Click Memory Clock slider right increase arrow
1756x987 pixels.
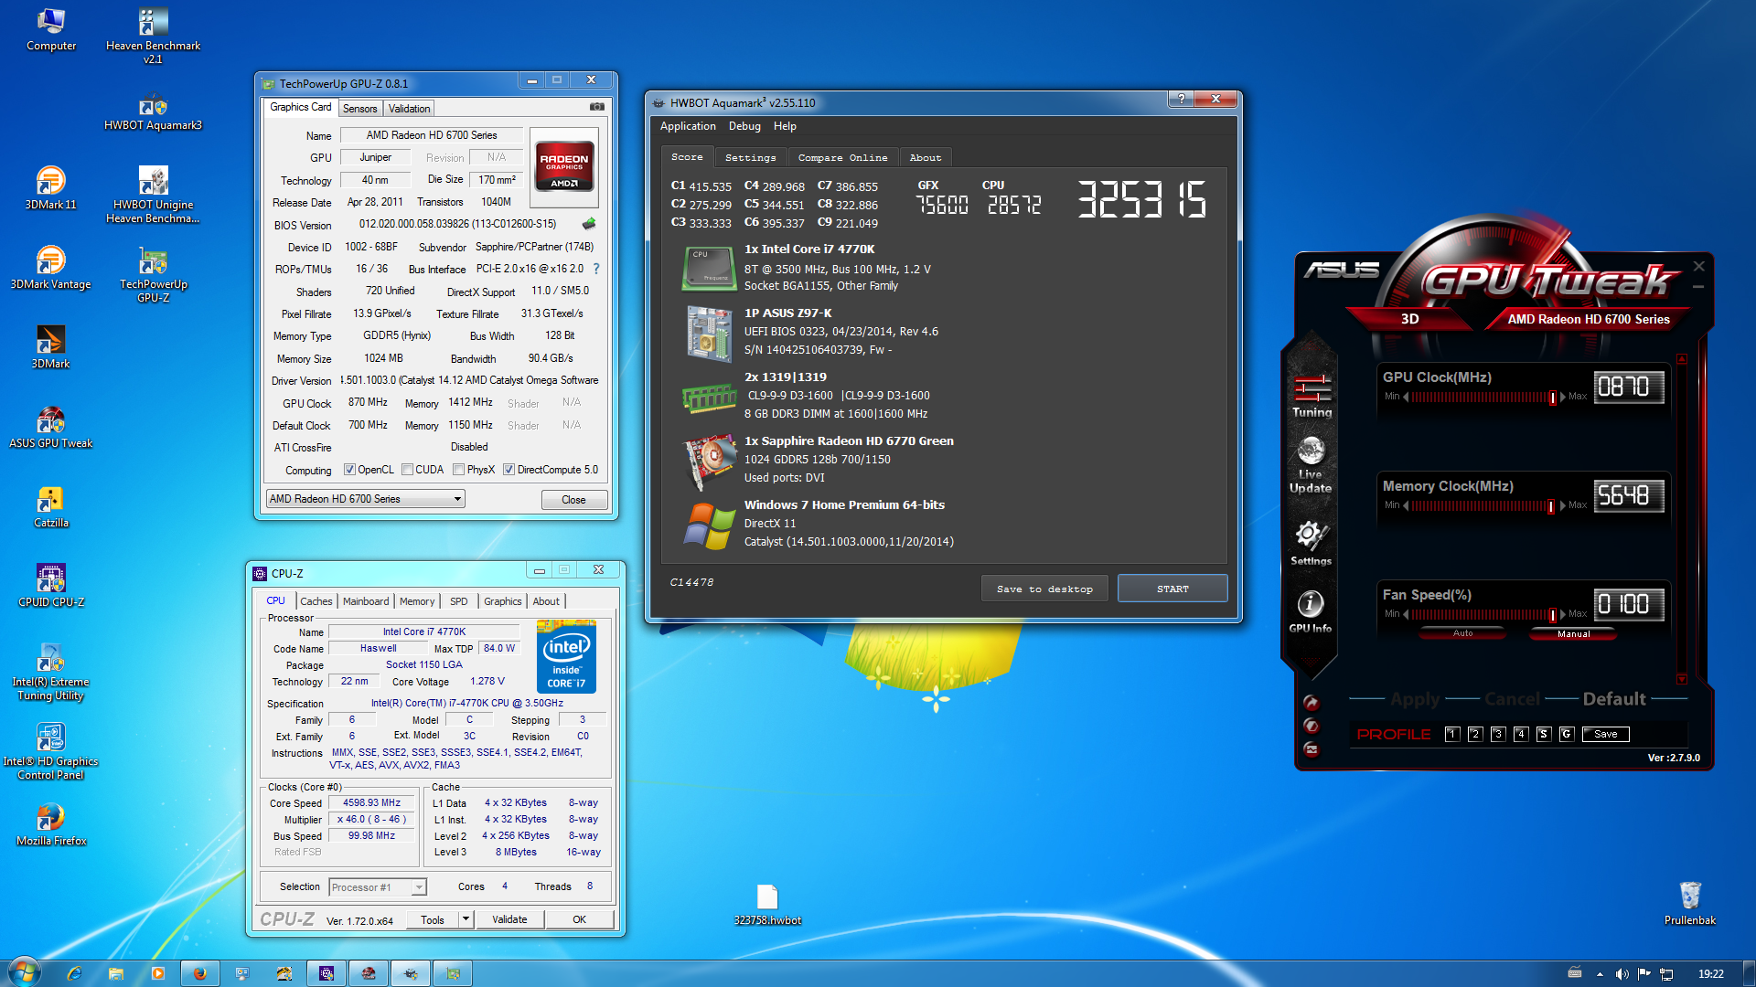pos(1562,505)
